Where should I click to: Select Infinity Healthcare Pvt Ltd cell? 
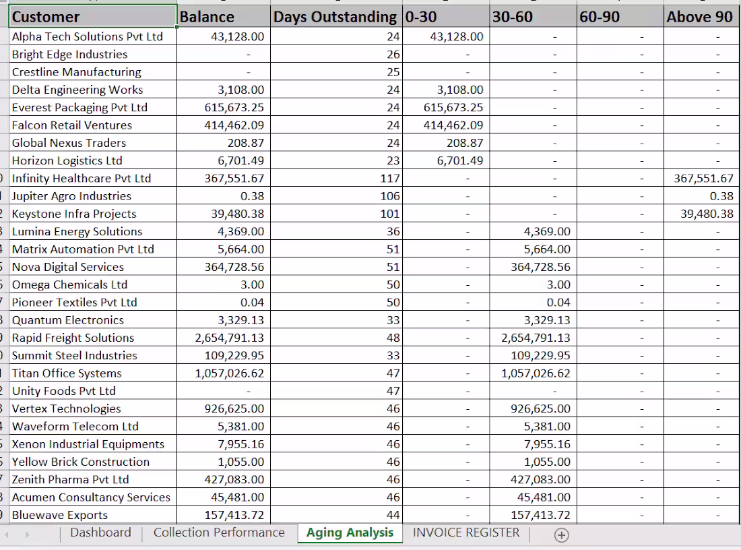pyautogui.click(x=93, y=179)
